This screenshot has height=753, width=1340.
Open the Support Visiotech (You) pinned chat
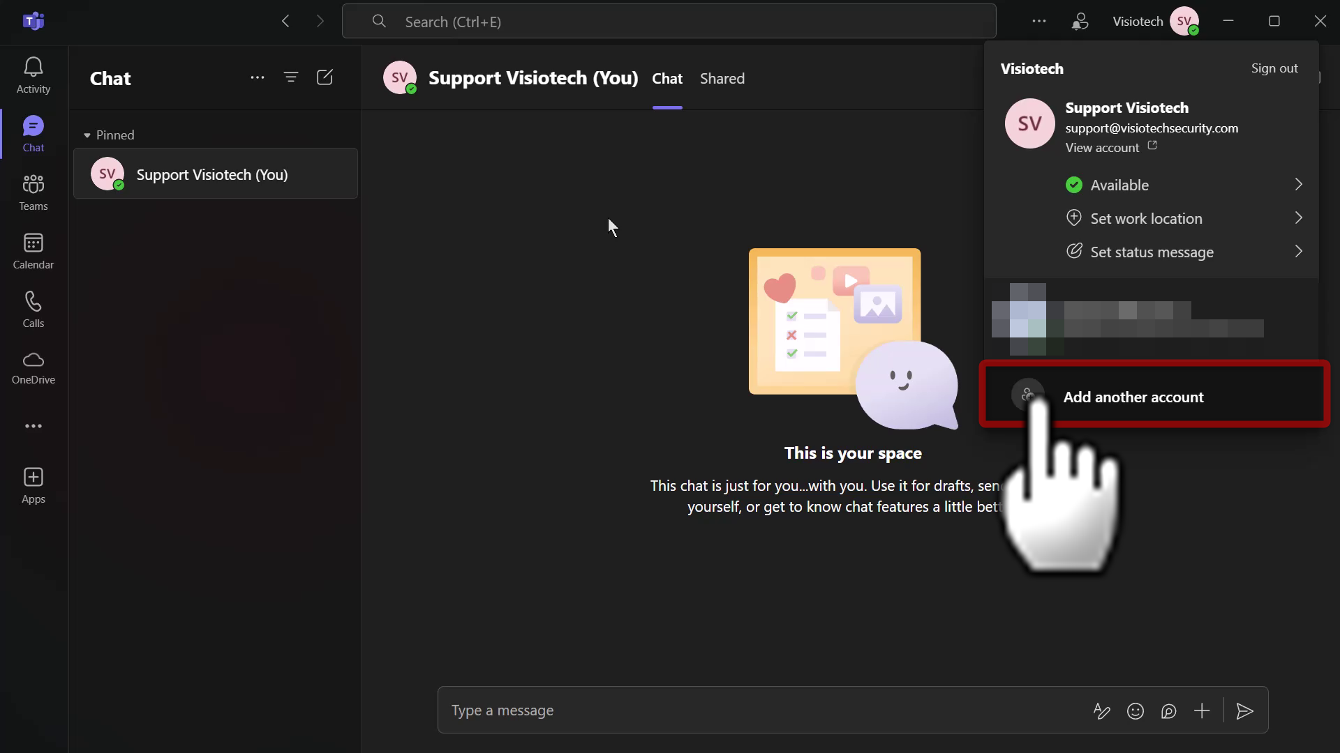tap(216, 174)
